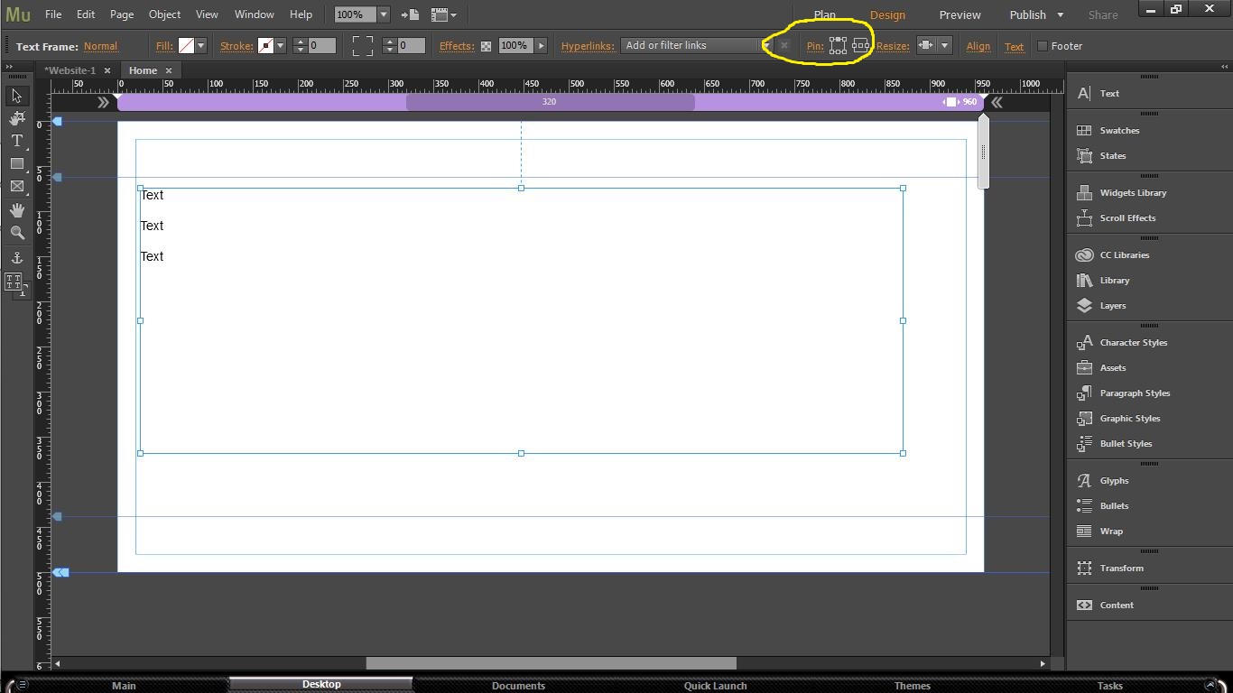
Task: Click the Fill color swatch
Action: point(186,45)
